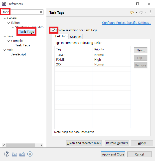Click the Remove button
Screen dimensions: 155x161
click(x=141, y=65)
